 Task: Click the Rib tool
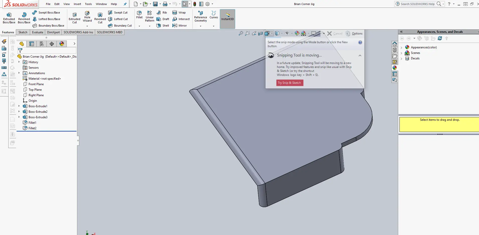coord(162,13)
